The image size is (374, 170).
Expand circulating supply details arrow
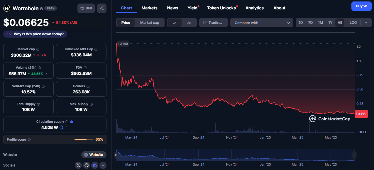67,127
